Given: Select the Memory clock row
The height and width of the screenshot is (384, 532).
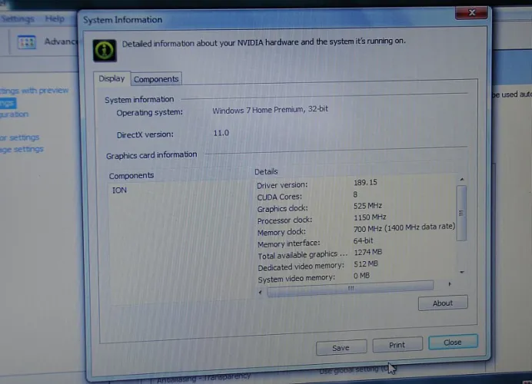Looking at the screenshot, I should click(281, 232).
